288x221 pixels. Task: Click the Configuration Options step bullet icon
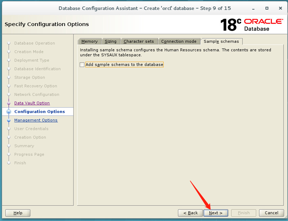(9, 112)
